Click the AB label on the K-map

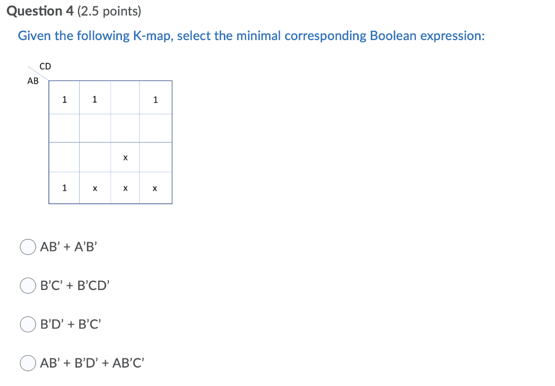(33, 81)
